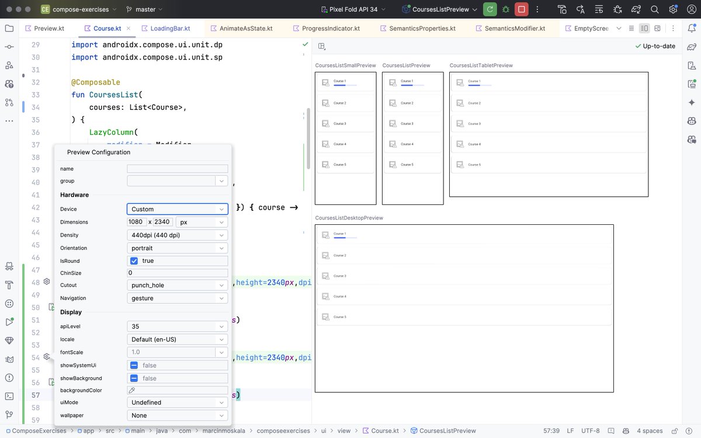Image resolution: width=701 pixels, height=438 pixels.
Task: Open the Build hammer tool icon
Action: pos(9,285)
